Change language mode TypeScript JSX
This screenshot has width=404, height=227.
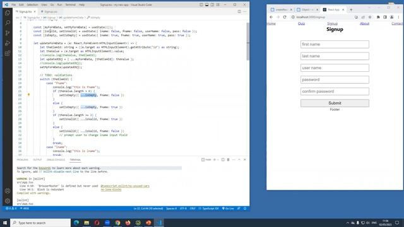coord(209,209)
